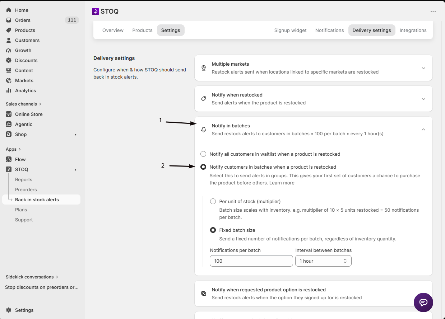Click the Learn more link

pos(282,183)
